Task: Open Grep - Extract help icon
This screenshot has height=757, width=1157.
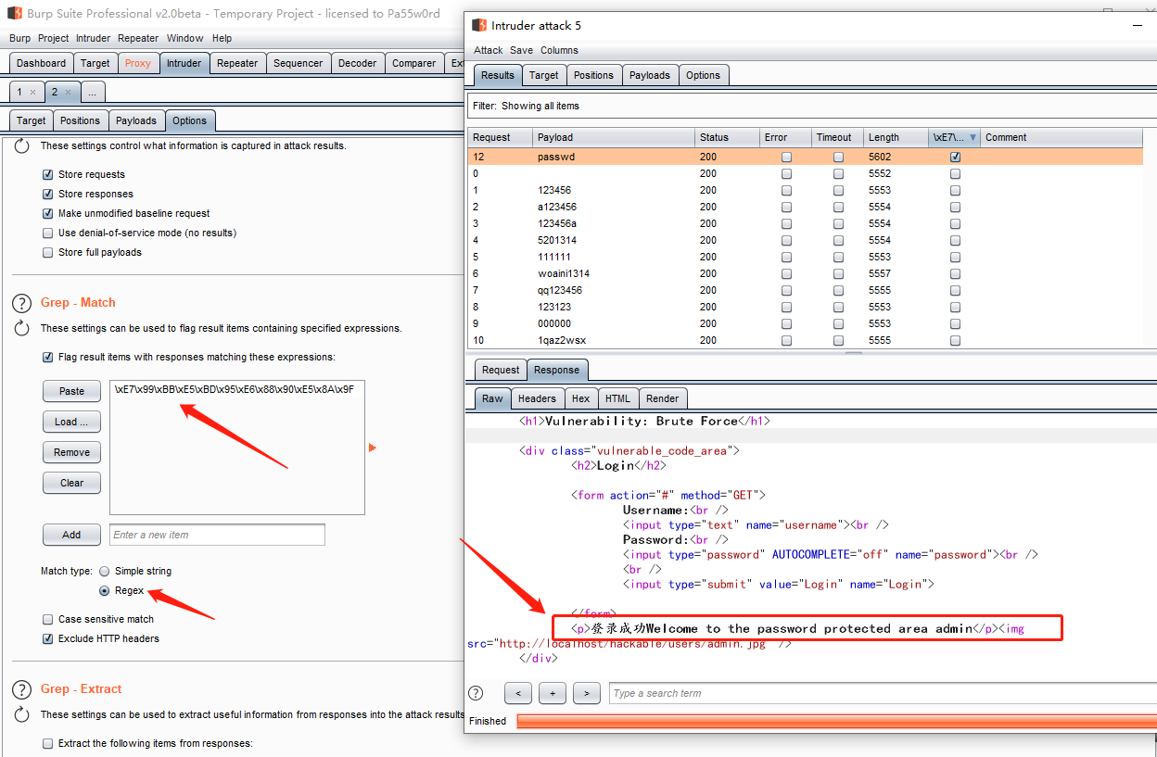Action: (22, 689)
